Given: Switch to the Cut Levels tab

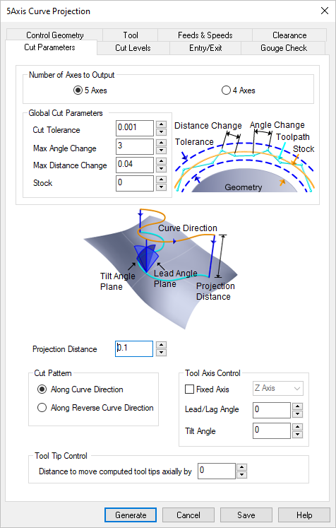Looking at the screenshot, I should pyautogui.click(x=133, y=48).
